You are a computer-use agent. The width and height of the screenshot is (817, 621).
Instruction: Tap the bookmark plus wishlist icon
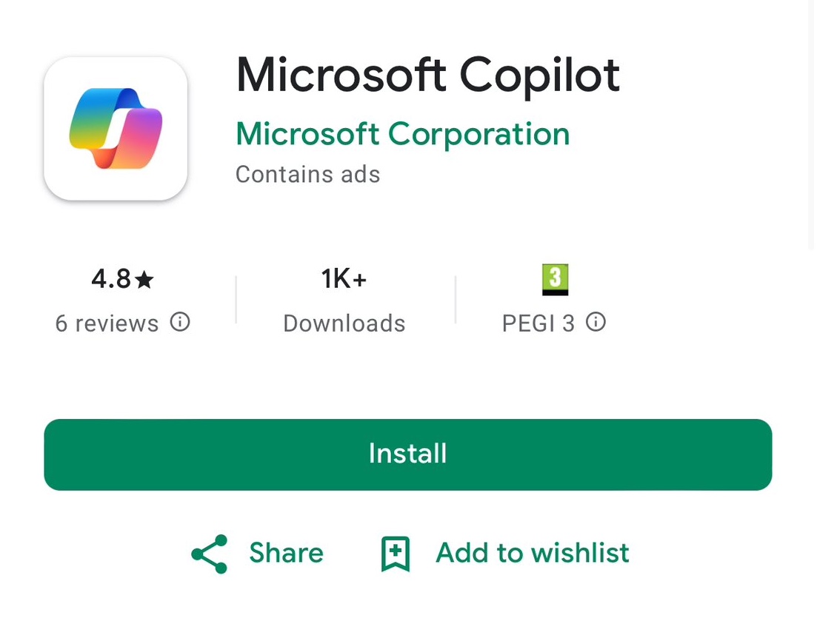pyautogui.click(x=396, y=554)
